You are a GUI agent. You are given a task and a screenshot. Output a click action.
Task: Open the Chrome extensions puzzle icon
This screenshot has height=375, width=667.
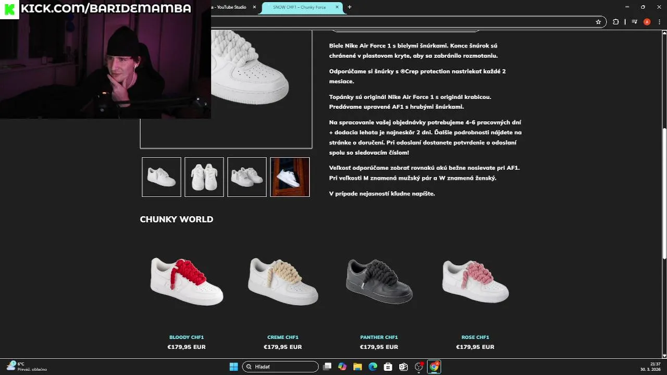[616, 22]
